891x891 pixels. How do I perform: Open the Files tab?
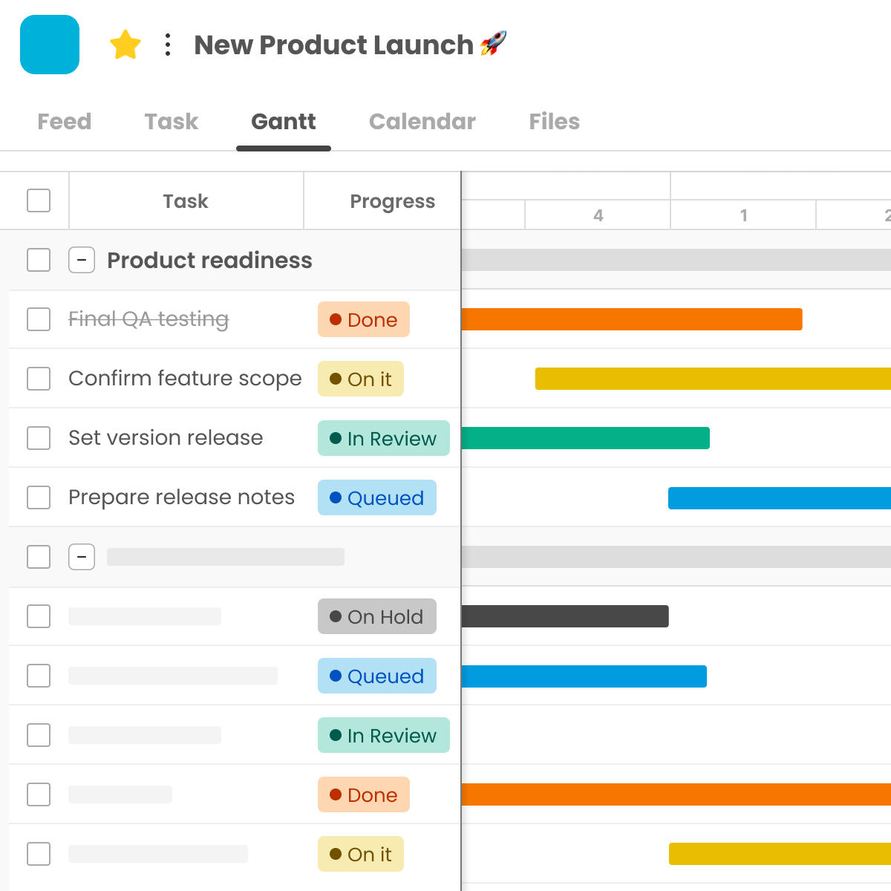tap(554, 121)
